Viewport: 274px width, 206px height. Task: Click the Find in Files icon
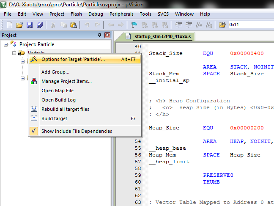(222, 25)
